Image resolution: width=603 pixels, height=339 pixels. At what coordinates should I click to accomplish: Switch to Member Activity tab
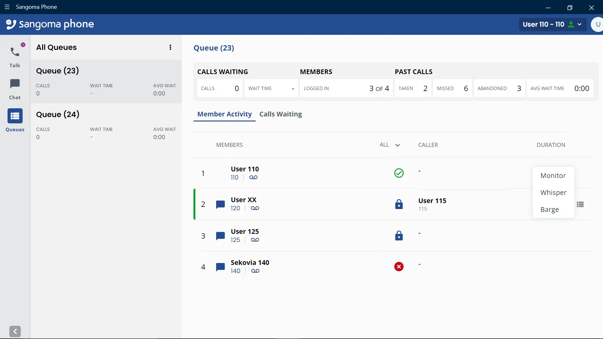coord(225,114)
